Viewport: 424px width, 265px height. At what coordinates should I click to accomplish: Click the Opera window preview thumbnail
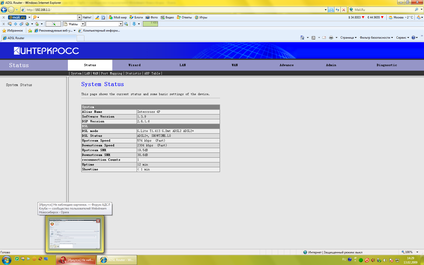click(74, 234)
